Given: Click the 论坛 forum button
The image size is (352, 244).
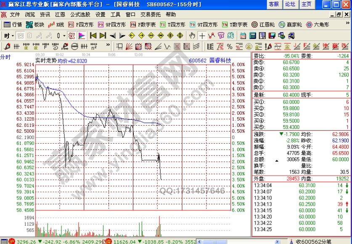Looking at the screenshot, I should [290, 4].
